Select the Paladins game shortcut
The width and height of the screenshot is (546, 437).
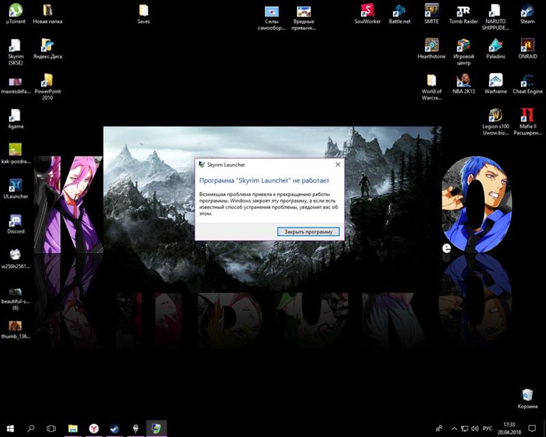[495, 49]
